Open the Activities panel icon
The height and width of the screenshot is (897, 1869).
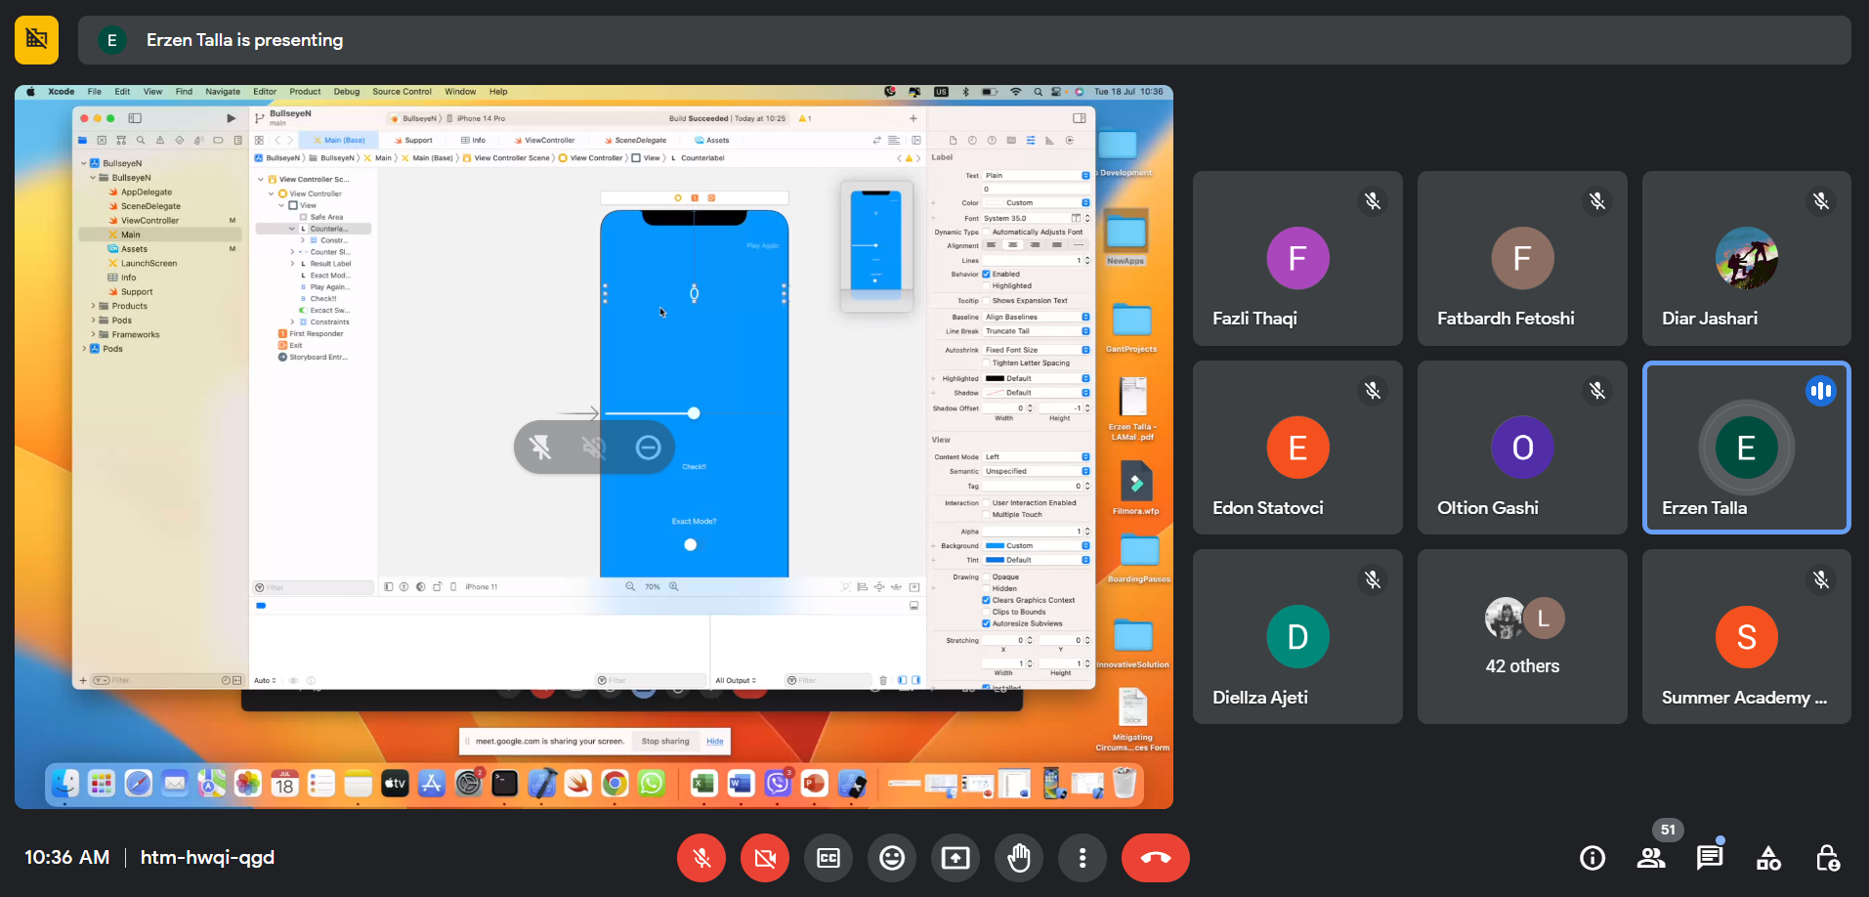tap(1768, 858)
